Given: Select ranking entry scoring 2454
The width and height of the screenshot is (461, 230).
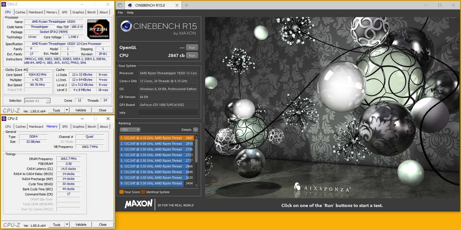Looking at the screenshot, I should tap(157, 183).
